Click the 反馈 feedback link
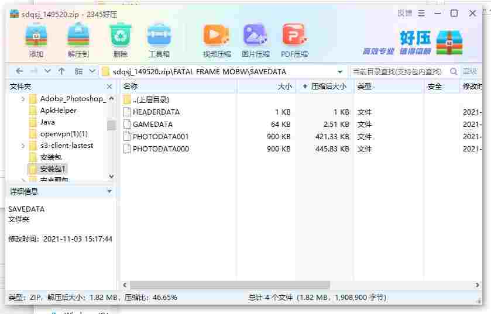Viewport: 491px width, 314px height. tap(404, 13)
